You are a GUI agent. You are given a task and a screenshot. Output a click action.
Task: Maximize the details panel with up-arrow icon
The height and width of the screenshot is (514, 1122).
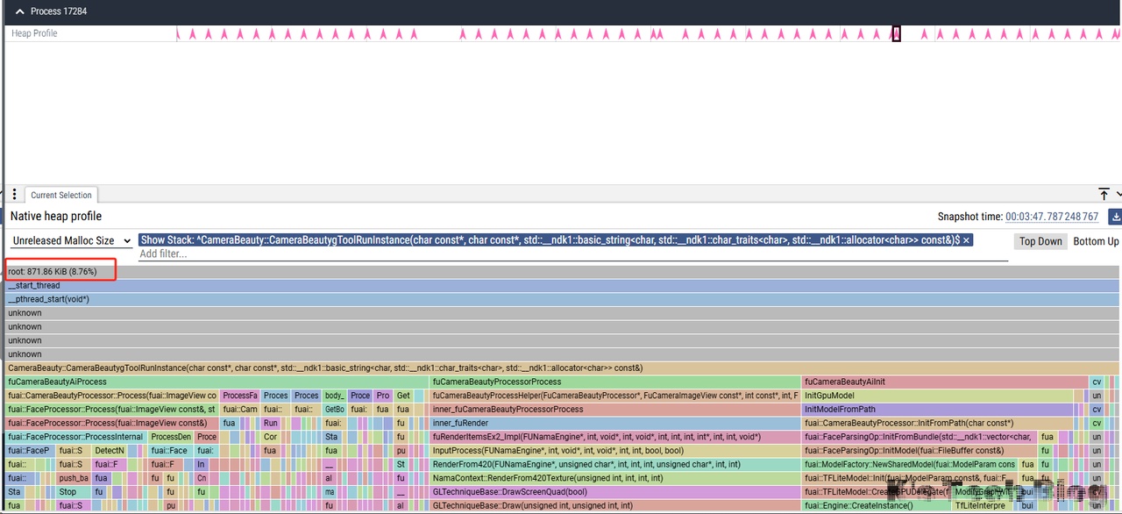pos(1104,194)
